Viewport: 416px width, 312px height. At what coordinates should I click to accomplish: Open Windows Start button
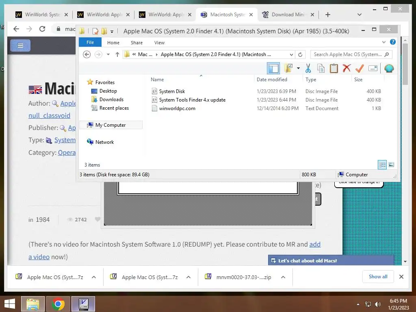click(10, 303)
